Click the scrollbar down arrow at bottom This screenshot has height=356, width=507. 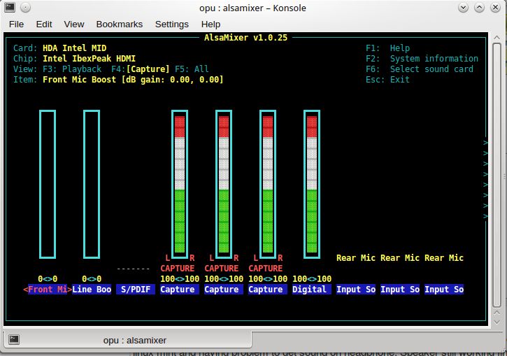[497, 322]
